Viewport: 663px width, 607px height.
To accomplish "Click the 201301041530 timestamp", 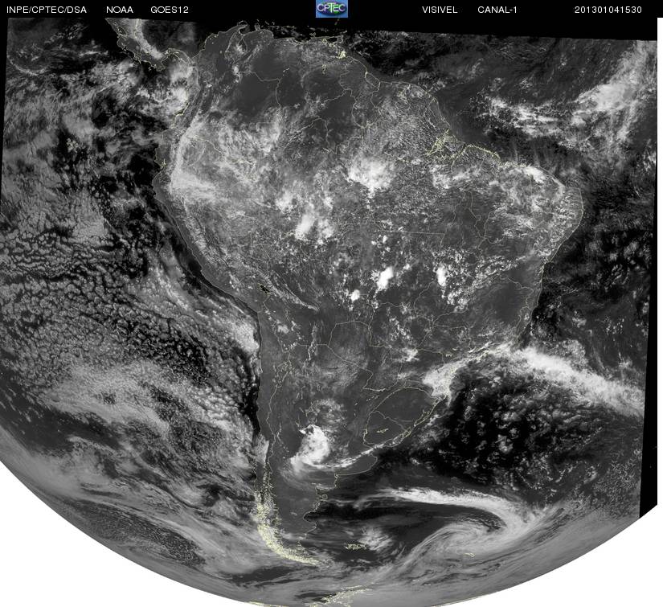I will 608,10.
